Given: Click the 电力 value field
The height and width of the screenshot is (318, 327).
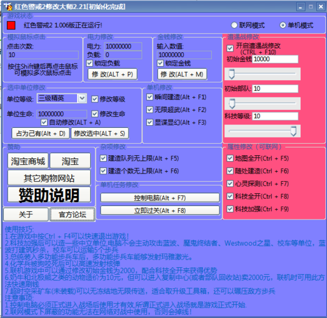Looking at the screenshot, I should [x=123, y=46].
